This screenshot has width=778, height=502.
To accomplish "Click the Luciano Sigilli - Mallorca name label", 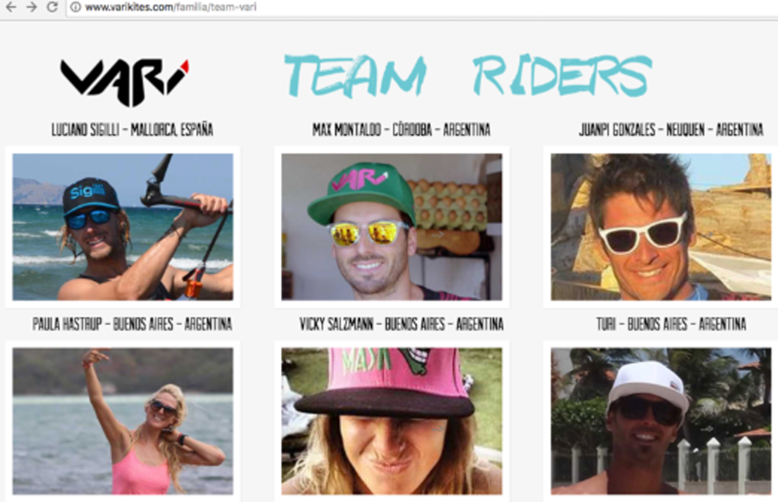I will coord(132,130).
